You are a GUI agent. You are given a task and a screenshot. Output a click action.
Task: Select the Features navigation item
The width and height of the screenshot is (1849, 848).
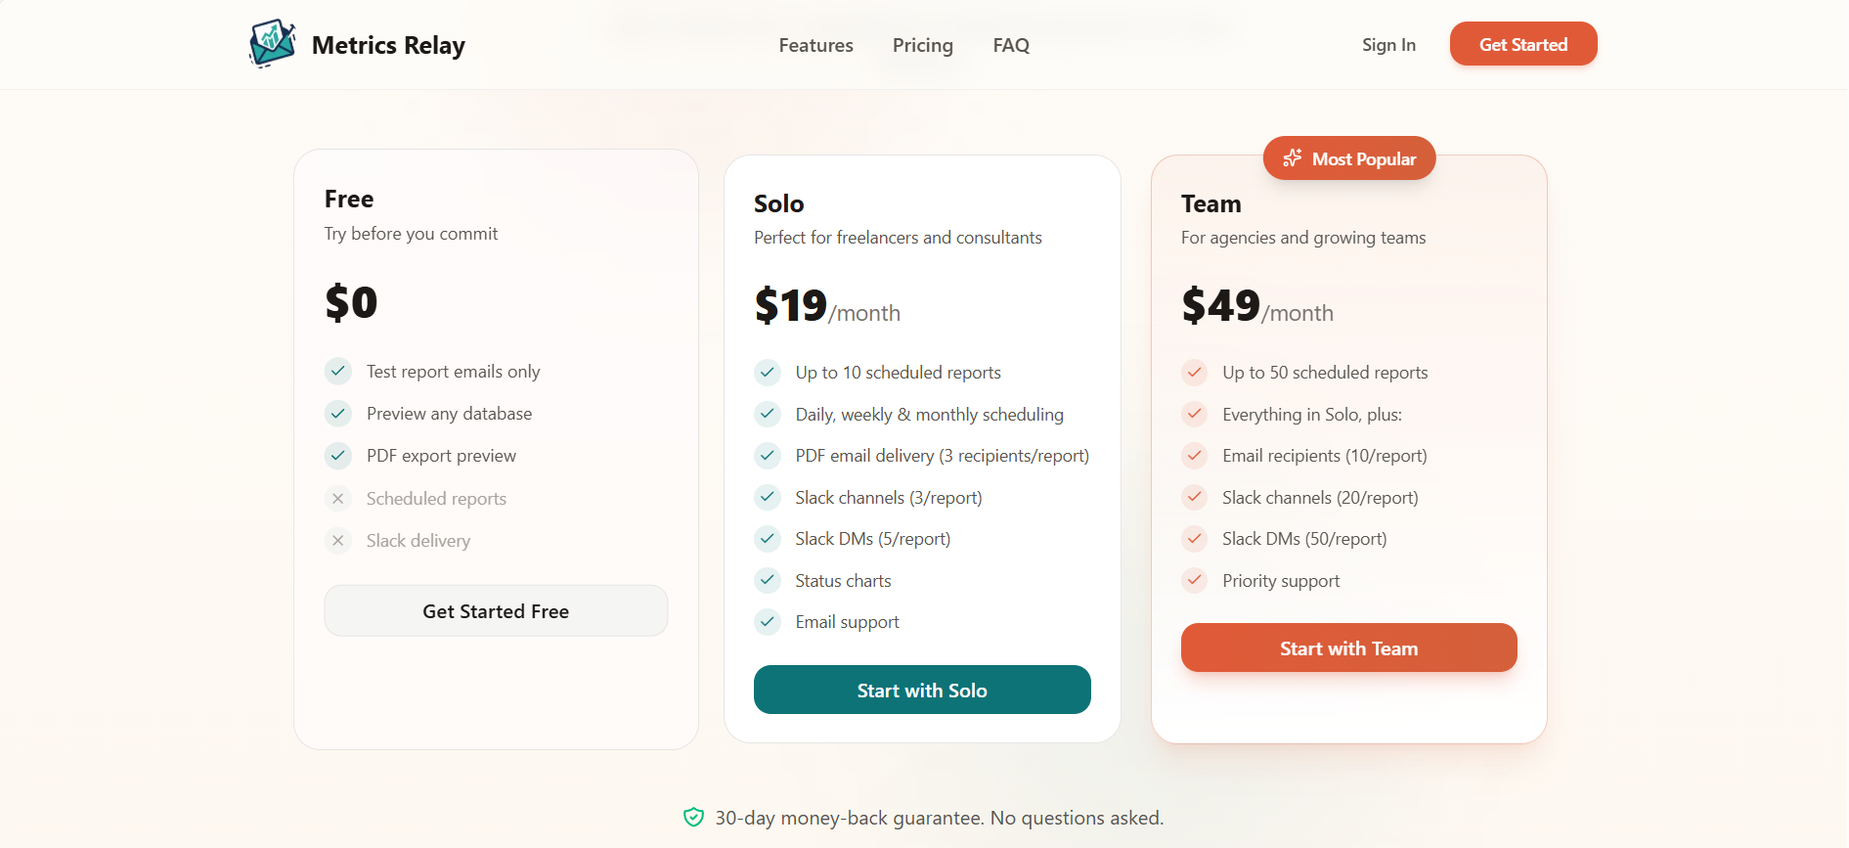[x=815, y=45]
